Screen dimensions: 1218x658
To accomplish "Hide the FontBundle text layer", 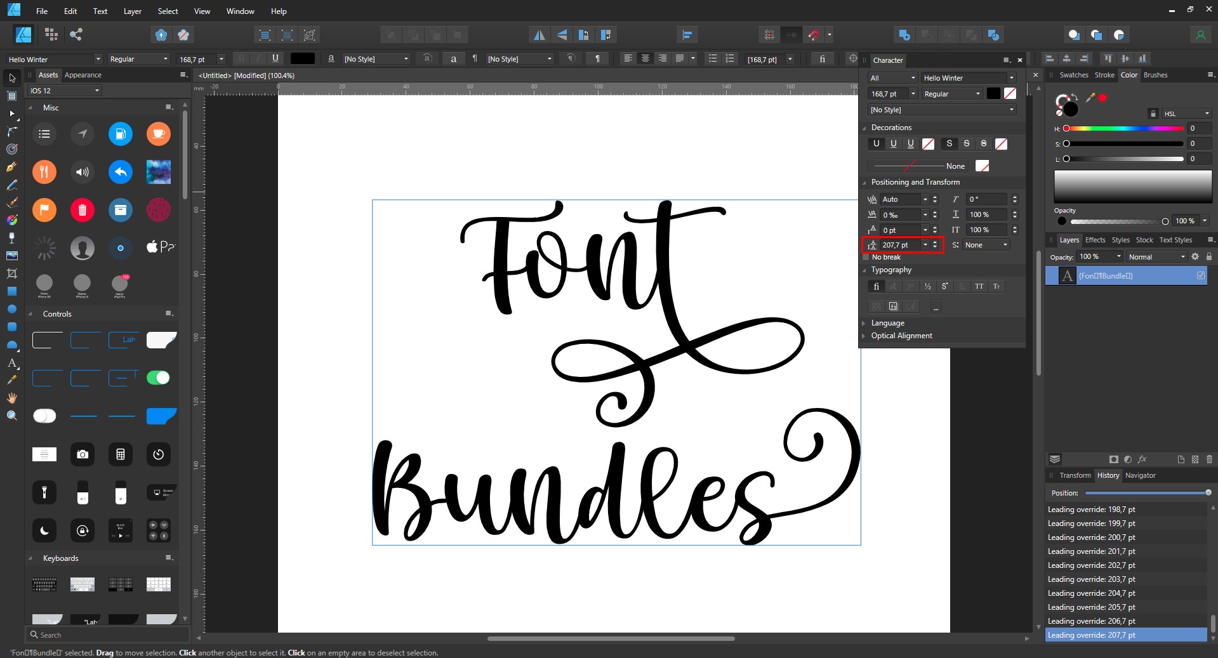I will point(1201,275).
